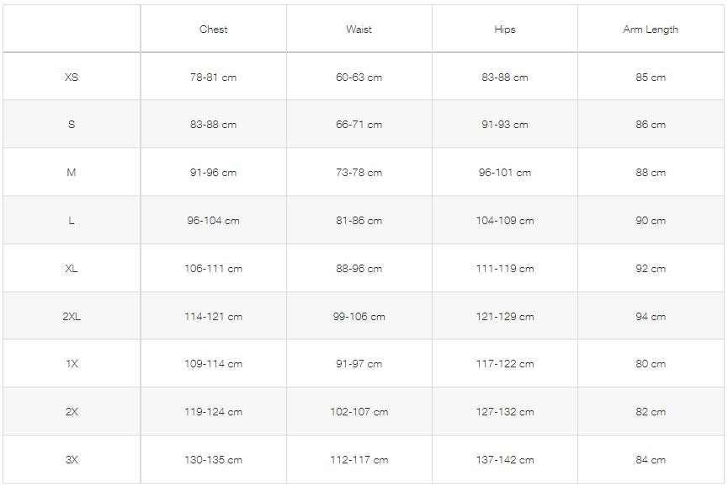
Task: Click the Hips column header
Action: pos(504,29)
